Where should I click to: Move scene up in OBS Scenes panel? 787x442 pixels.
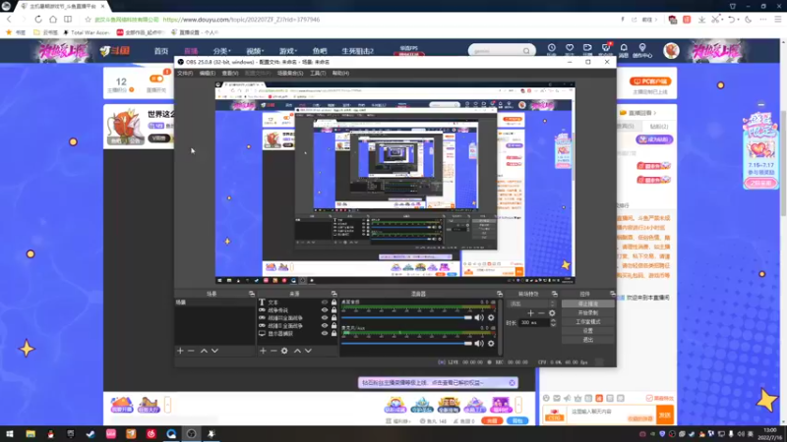204,351
